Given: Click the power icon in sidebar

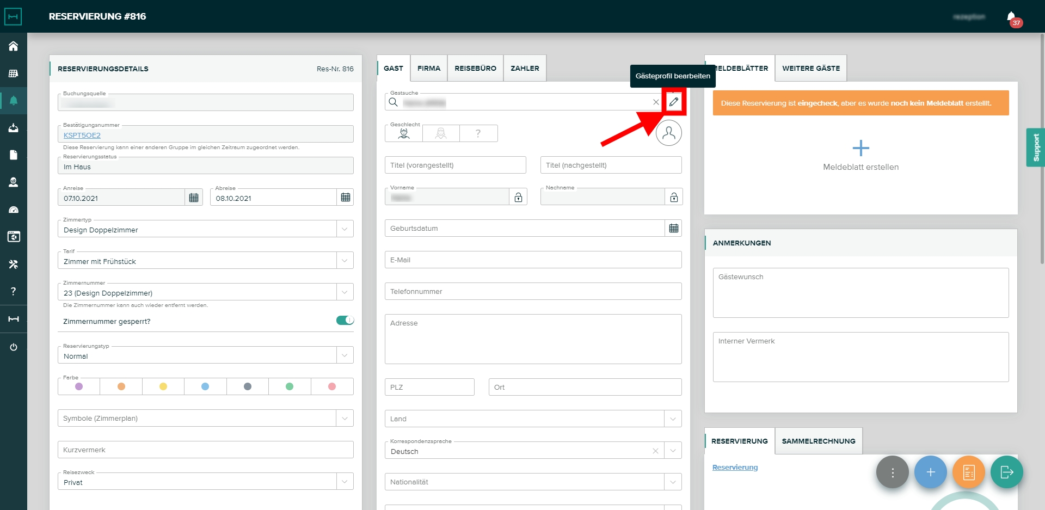Looking at the screenshot, I should (x=14, y=347).
